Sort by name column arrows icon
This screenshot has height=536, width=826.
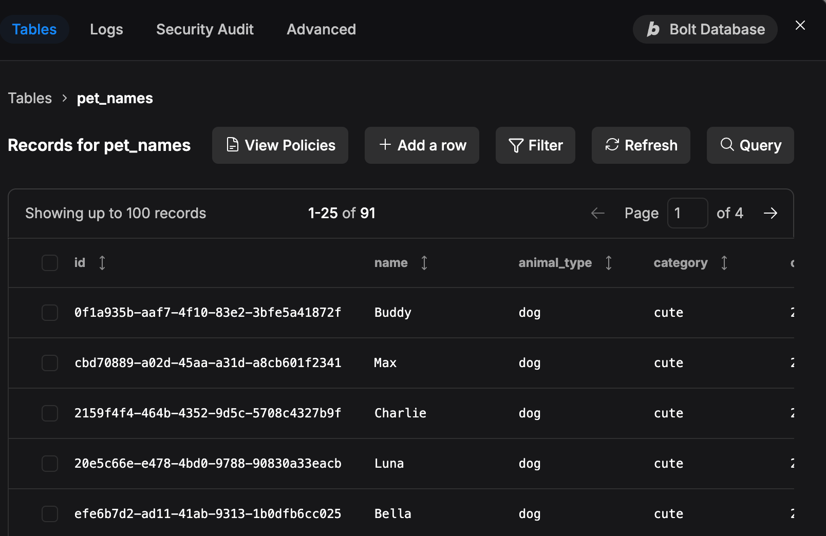(x=424, y=263)
